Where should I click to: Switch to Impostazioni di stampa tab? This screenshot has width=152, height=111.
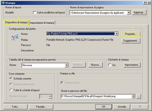[42, 23]
